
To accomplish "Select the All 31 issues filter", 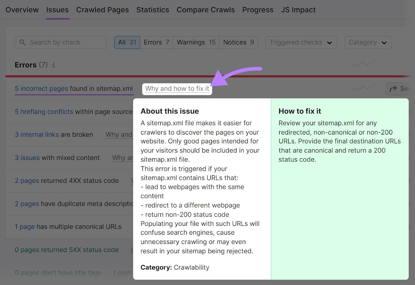I will coord(127,42).
